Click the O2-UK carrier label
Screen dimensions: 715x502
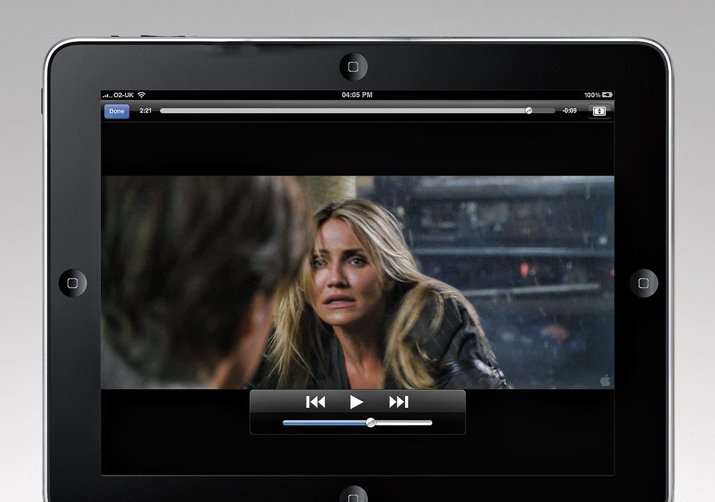point(124,95)
